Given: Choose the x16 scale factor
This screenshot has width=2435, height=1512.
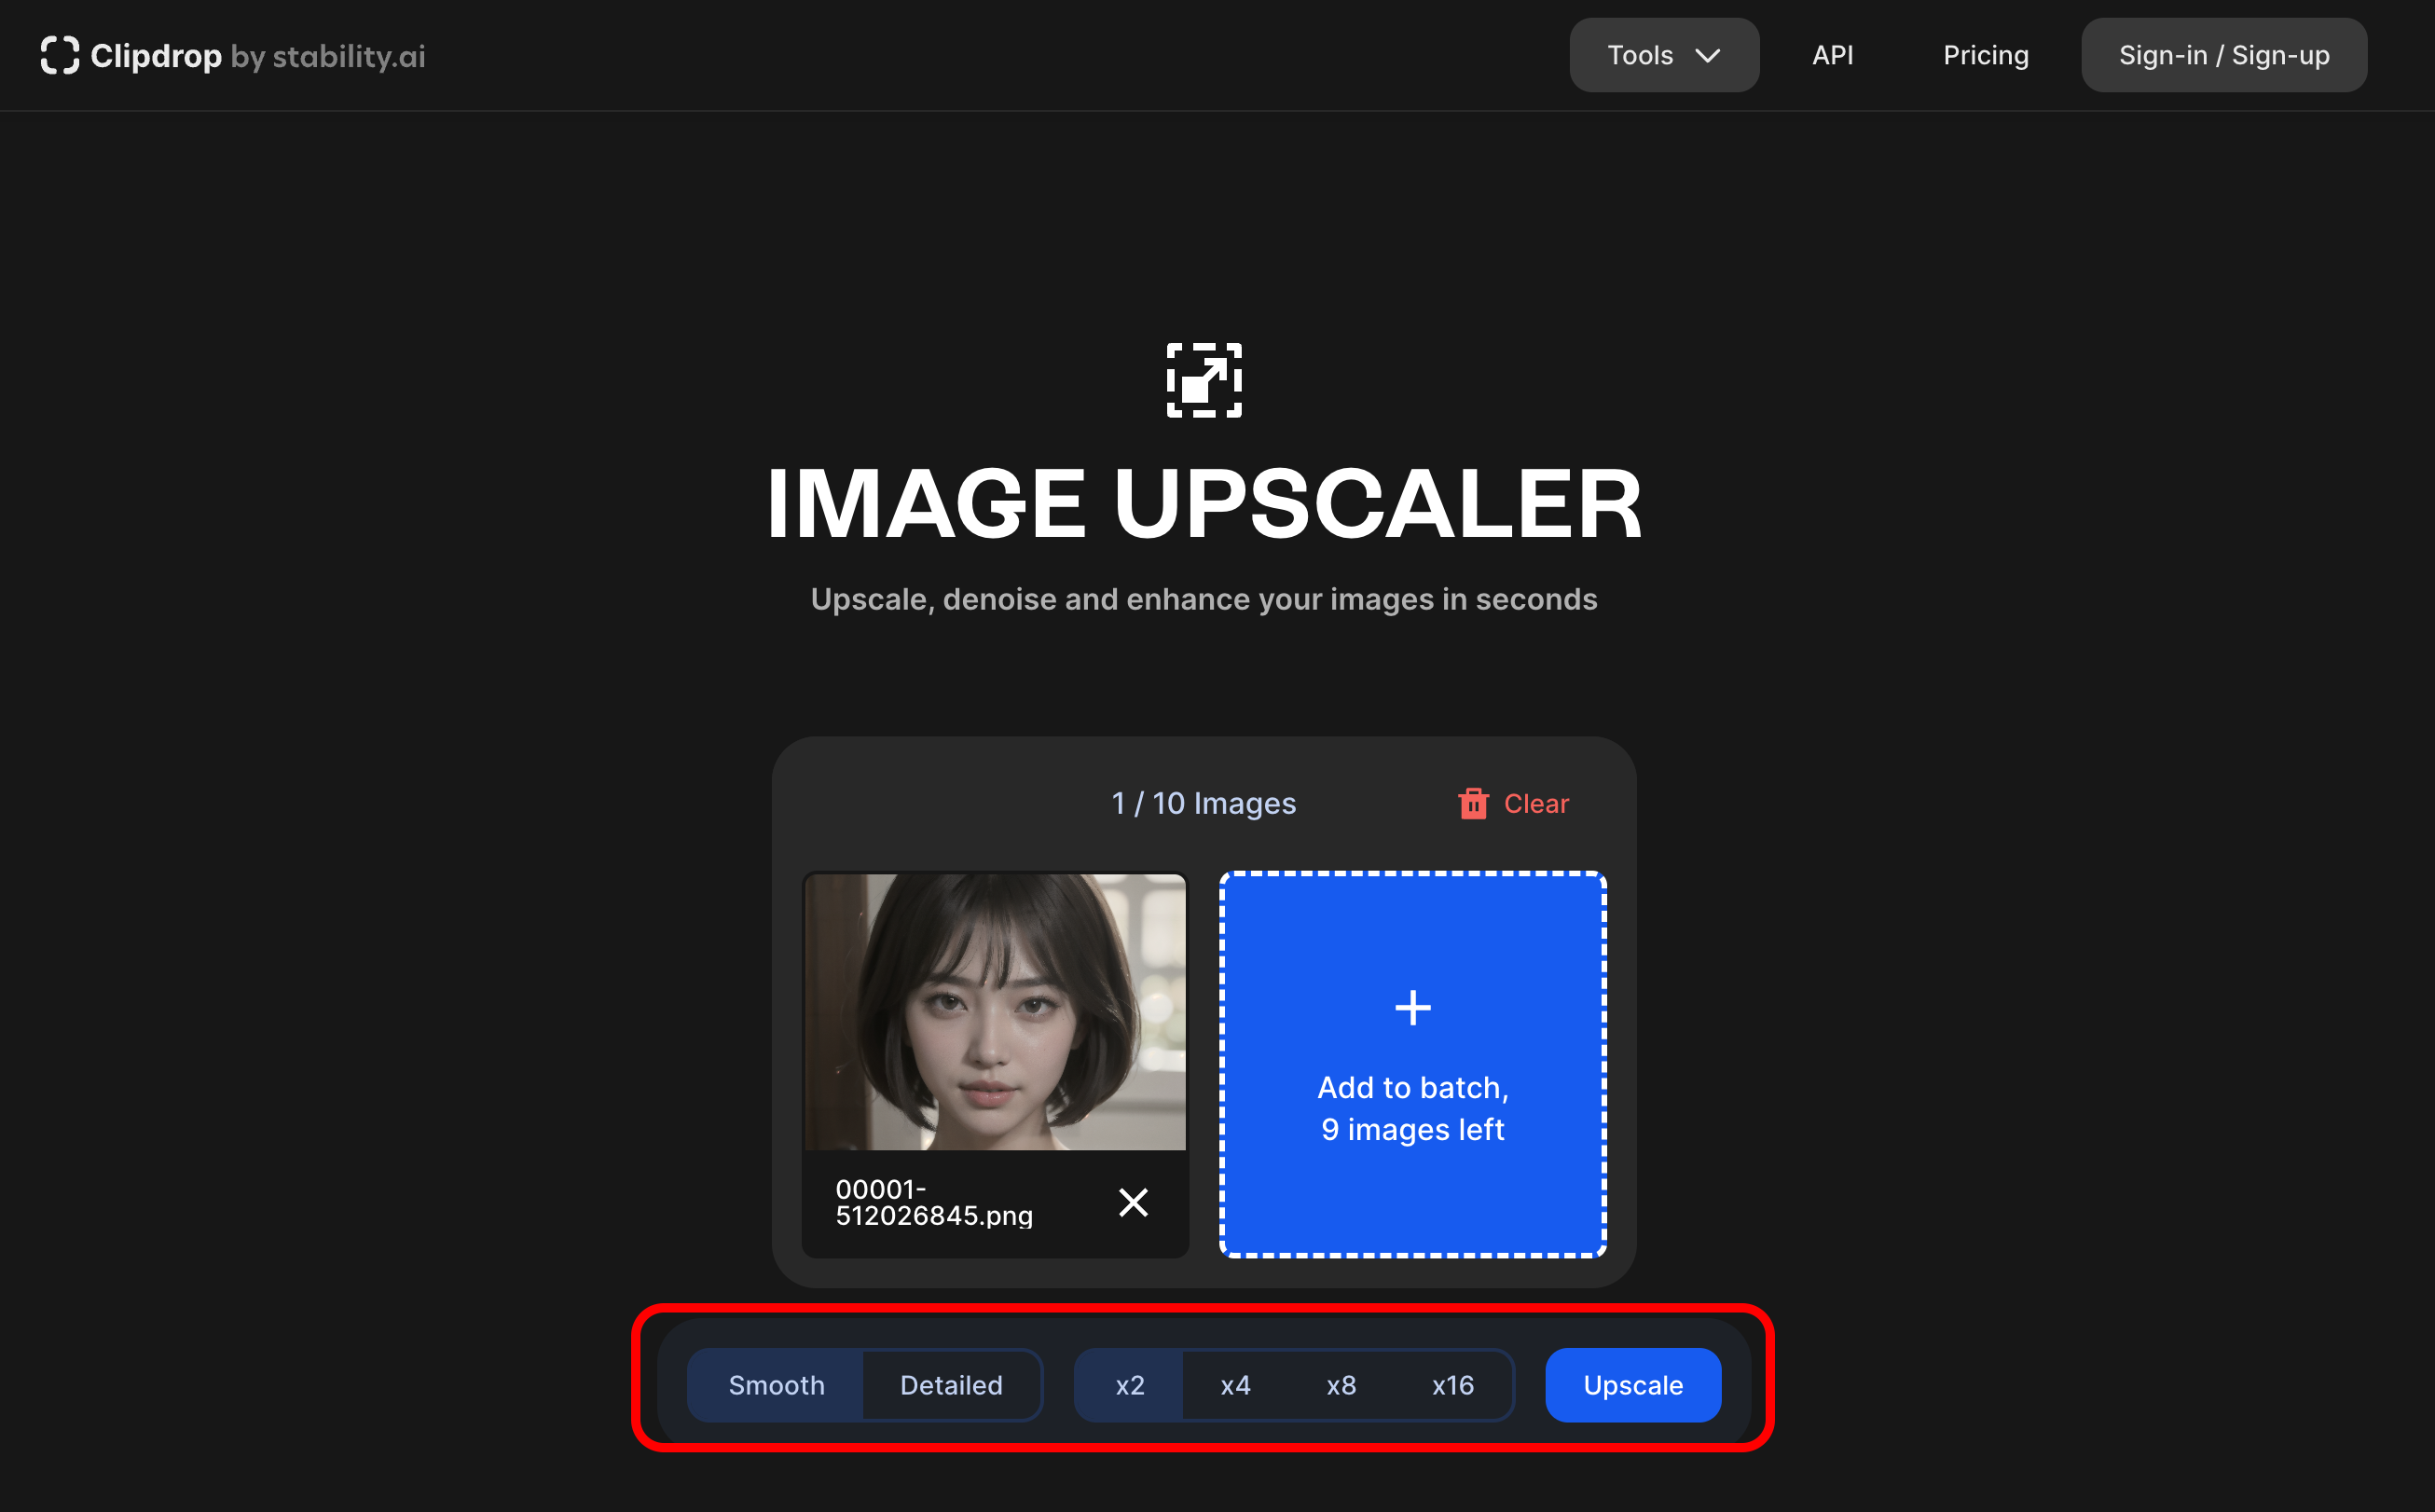Looking at the screenshot, I should tap(1452, 1385).
